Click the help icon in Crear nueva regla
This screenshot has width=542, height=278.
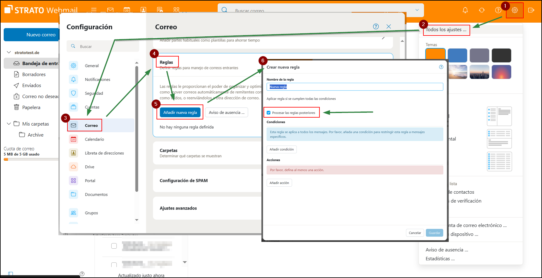pos(441,67)
